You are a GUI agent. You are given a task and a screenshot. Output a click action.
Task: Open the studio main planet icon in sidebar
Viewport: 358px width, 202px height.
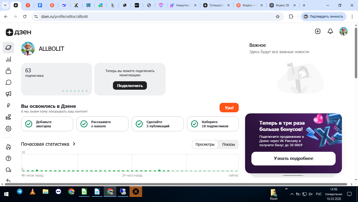(8, 48)
